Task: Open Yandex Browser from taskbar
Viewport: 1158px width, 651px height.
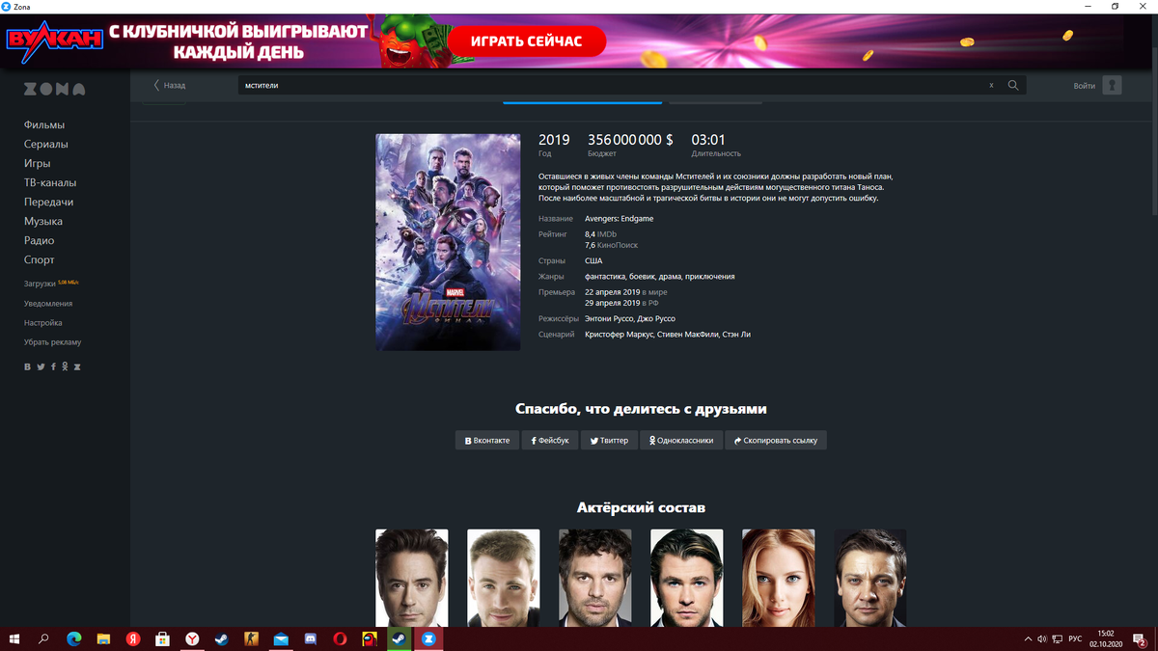Action: tap(193, 638)
